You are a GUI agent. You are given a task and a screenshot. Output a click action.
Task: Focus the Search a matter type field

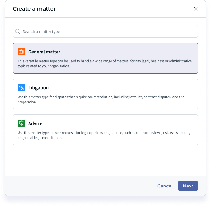tap(105, 31)
